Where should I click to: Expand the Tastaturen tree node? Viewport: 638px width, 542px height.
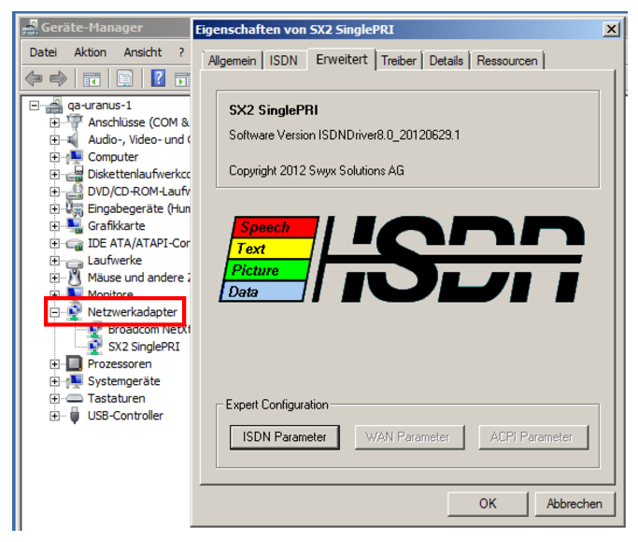(x=55, y=399)
